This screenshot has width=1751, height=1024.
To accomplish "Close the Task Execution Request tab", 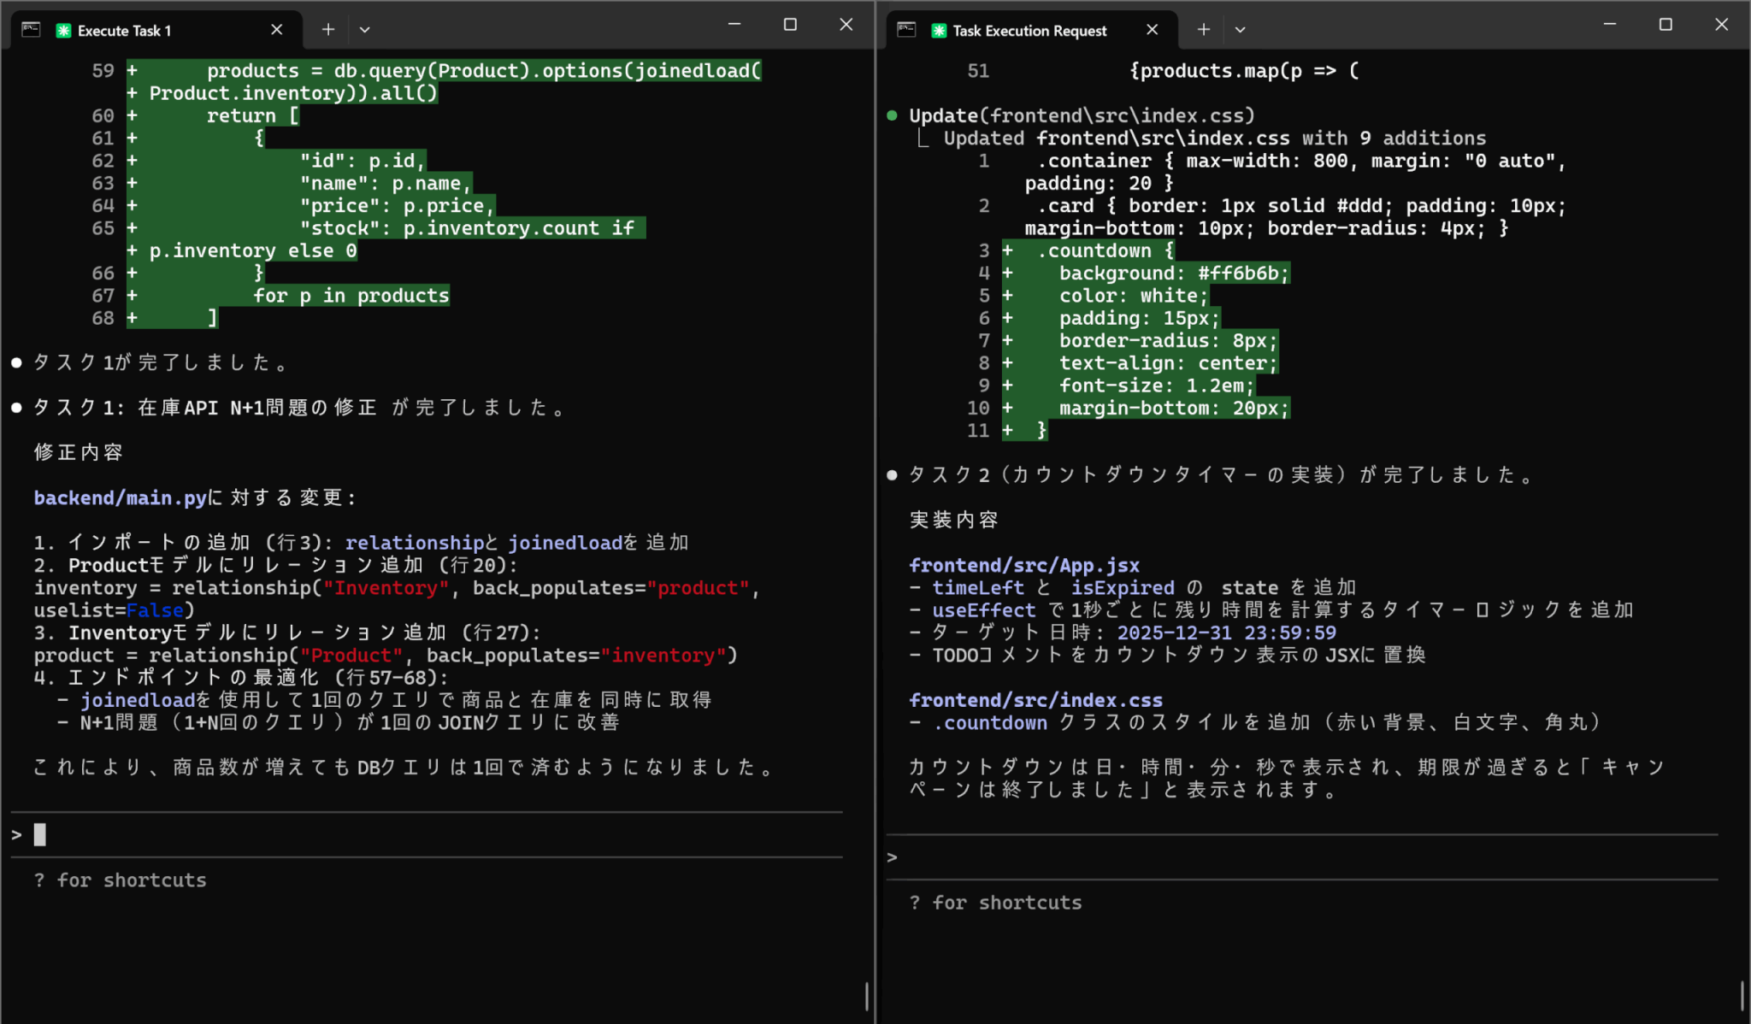I will pos(1152,30).
